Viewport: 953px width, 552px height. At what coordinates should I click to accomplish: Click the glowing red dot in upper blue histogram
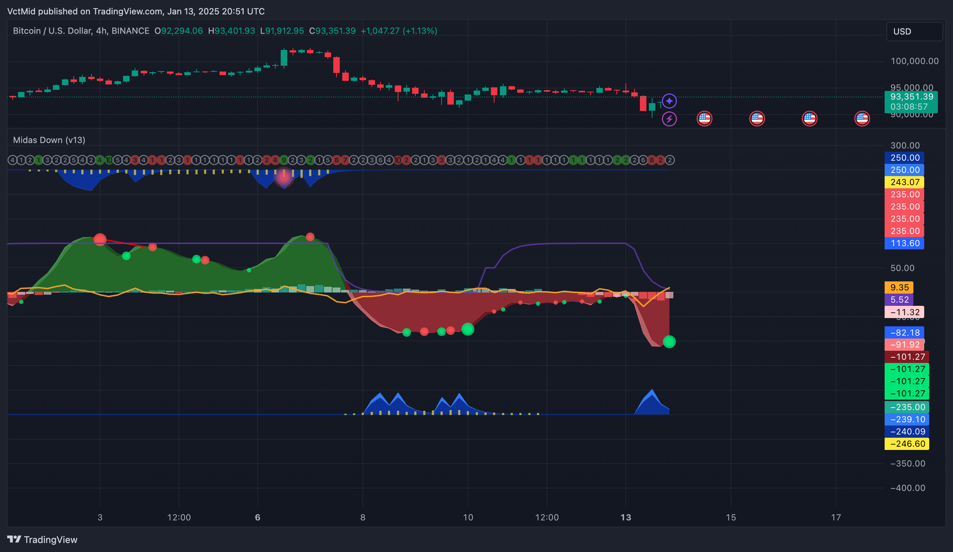point(284,177)
